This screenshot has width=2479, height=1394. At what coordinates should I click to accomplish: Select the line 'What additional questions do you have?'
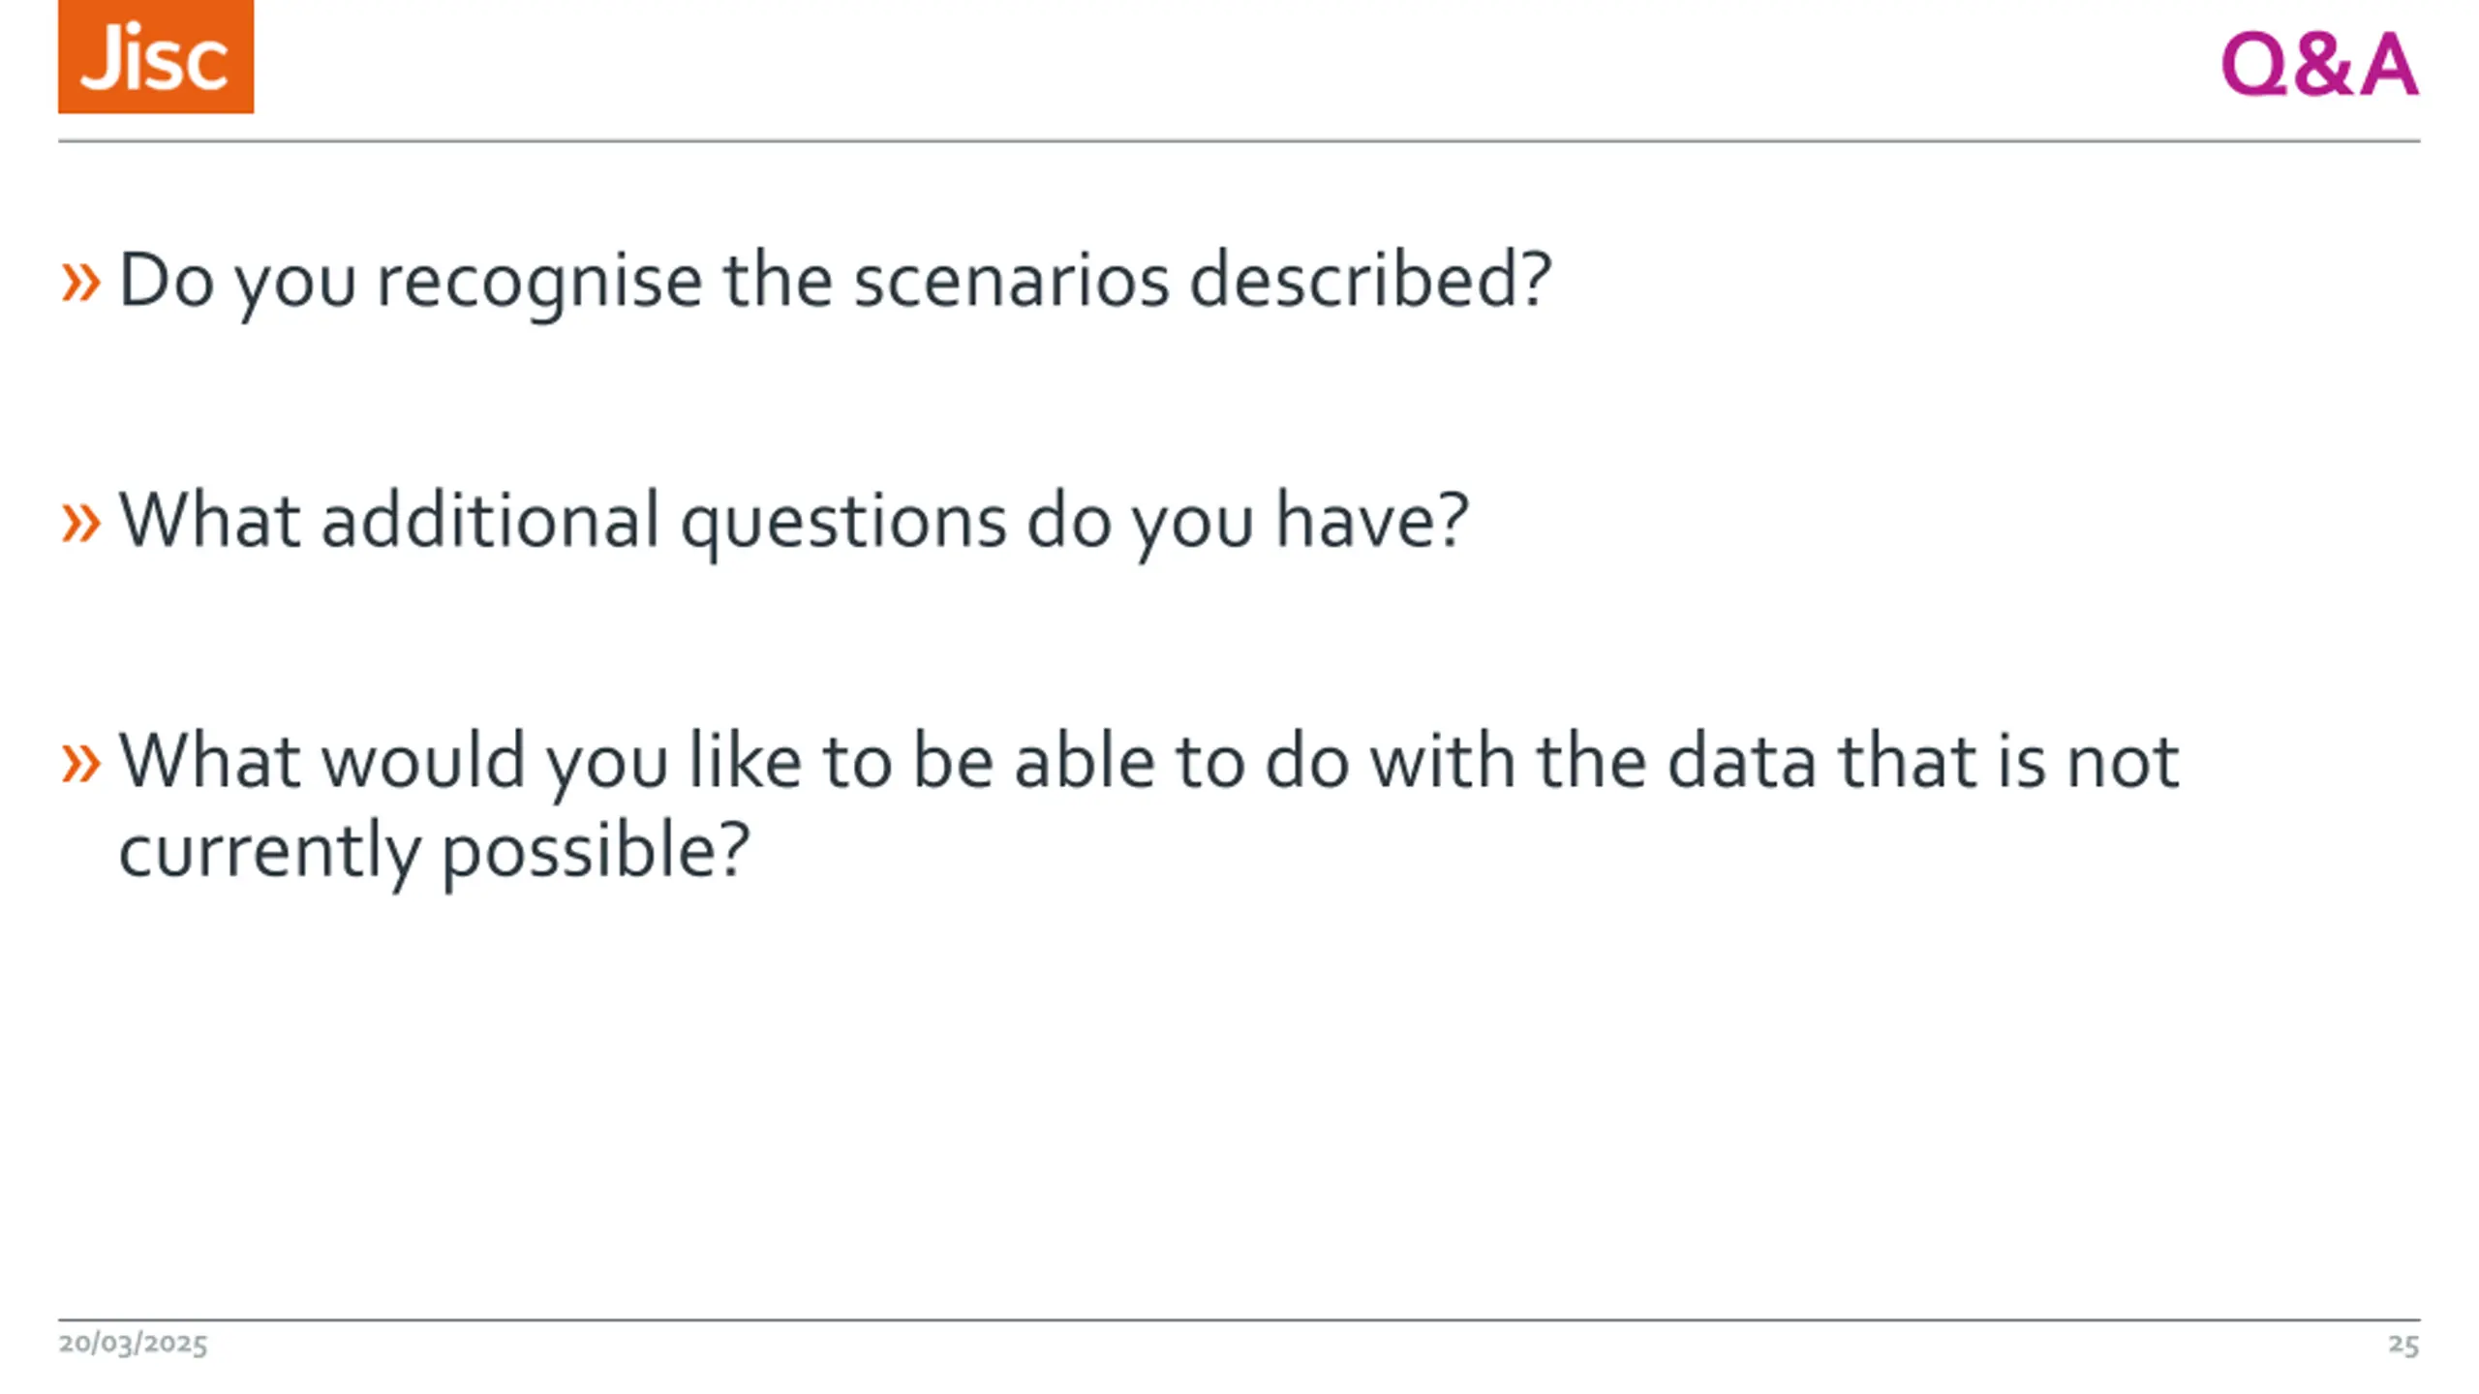pos(794,523)
